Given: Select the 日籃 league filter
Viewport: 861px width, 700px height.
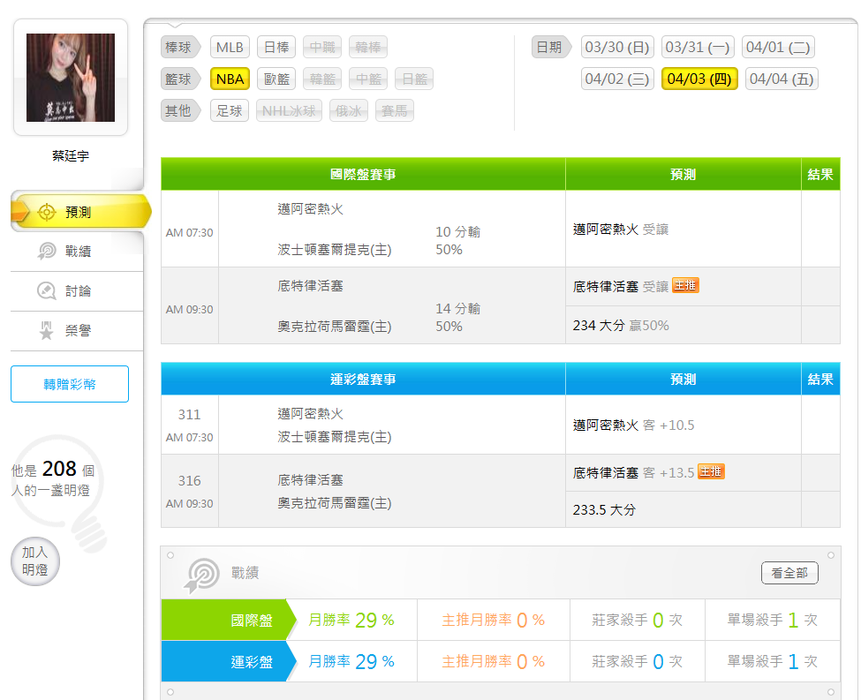Looking at the screenshot, I should tap(414, 79).
